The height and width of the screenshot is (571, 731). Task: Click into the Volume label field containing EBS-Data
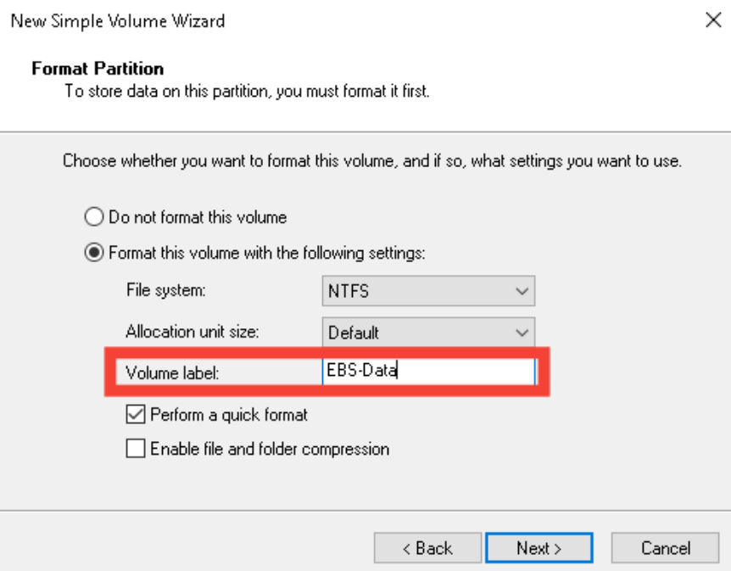click(x=428, y=371)
